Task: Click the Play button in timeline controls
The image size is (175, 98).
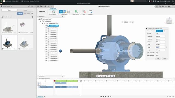Action: (103, 96)
